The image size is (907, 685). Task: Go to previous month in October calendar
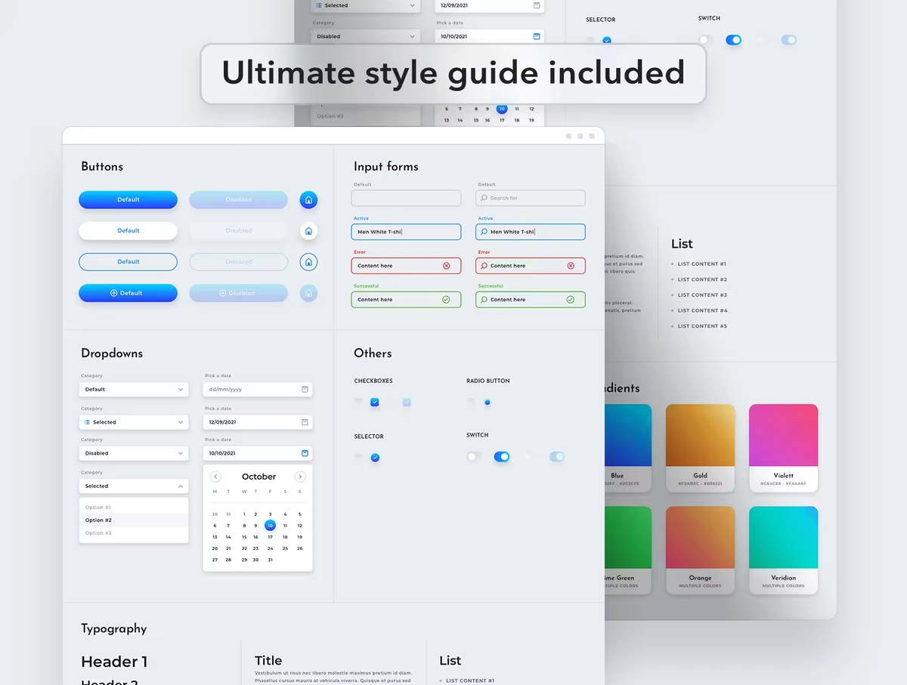215,477
